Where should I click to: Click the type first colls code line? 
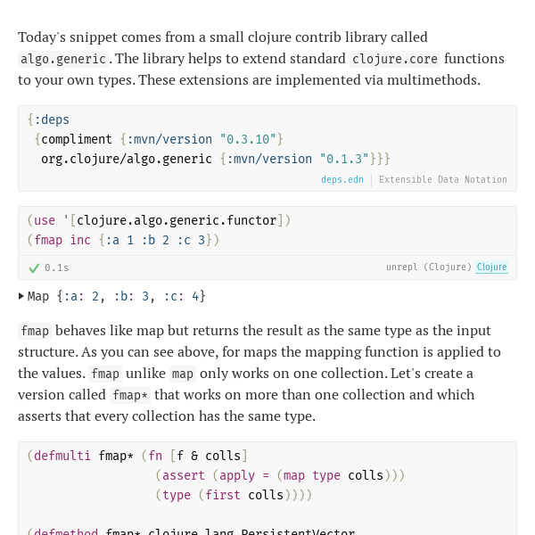coord(234,495)
